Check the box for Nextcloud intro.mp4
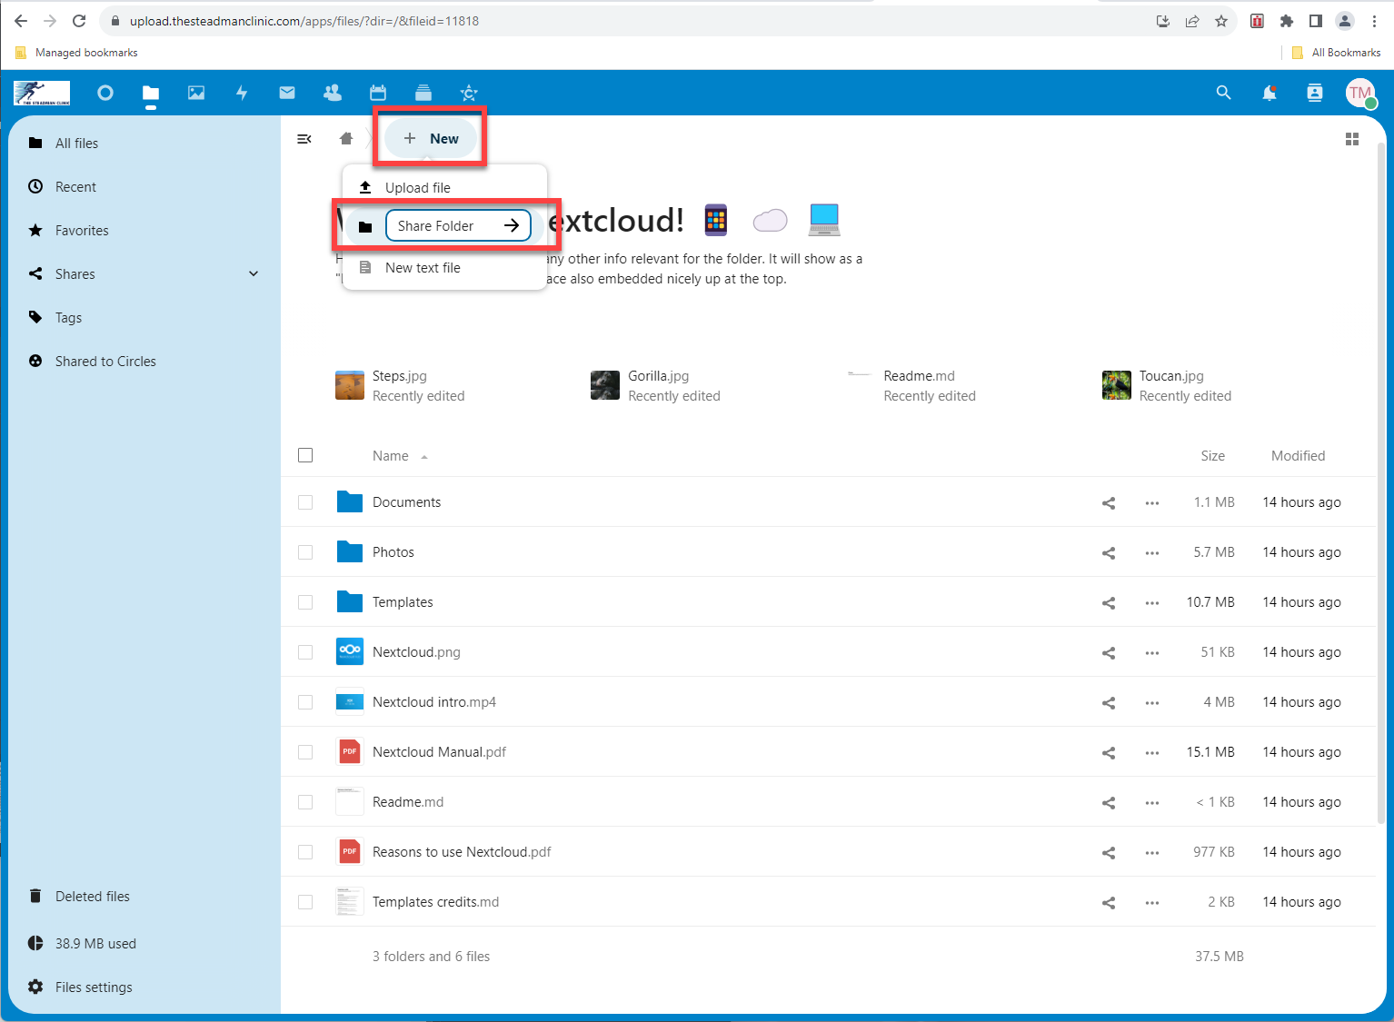1394x1022 pixels. [x=305, y=702]
